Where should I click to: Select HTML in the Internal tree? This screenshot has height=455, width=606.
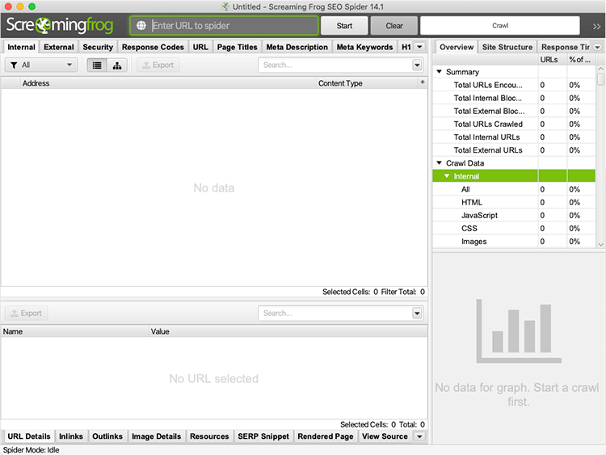click(x=471, y=202)
